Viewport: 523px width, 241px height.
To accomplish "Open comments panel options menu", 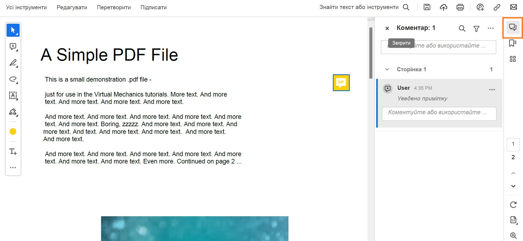I will (491, 28).
